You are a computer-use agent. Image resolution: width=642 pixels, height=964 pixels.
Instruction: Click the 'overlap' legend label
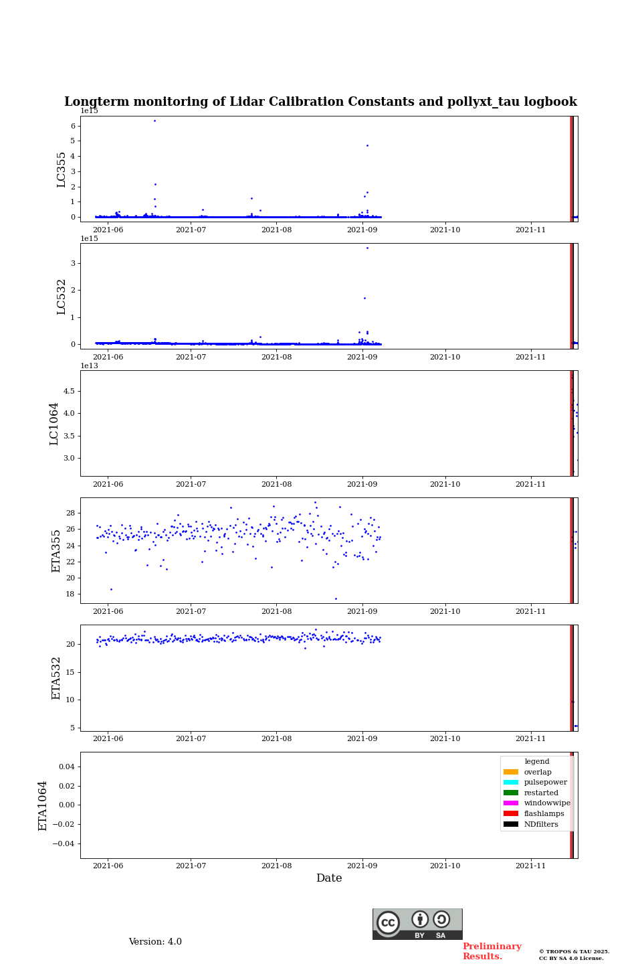coord(538,772)
